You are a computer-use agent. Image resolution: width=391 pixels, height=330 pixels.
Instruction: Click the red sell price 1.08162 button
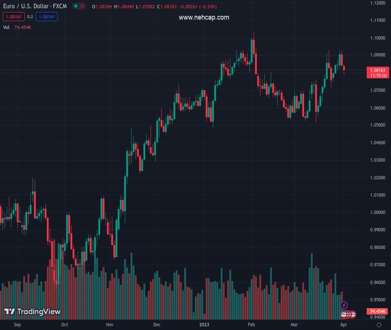13,17
